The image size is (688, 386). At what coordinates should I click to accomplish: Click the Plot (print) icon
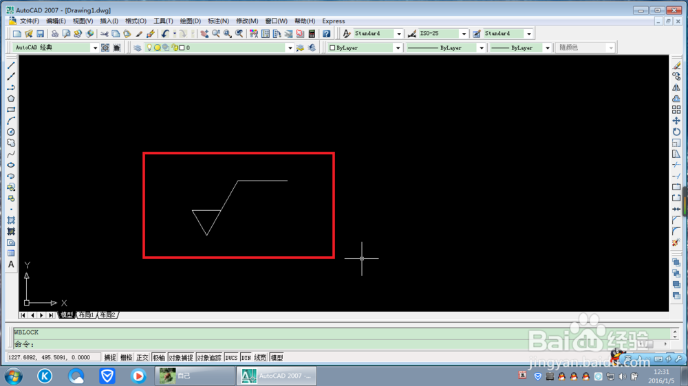pos(55,34)
